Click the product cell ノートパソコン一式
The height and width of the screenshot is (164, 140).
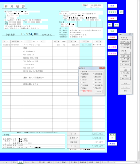click(38, 45)
